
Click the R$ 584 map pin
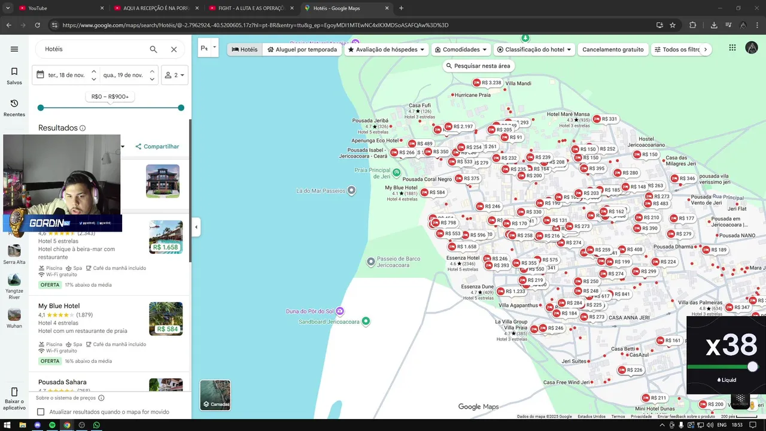(x=433, y=193)
